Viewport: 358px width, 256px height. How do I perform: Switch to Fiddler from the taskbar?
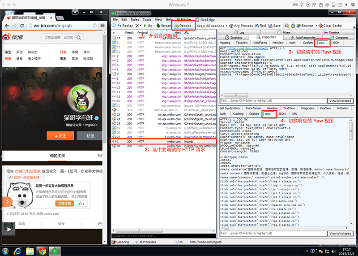pyautogui.click(x=55, y=251)
